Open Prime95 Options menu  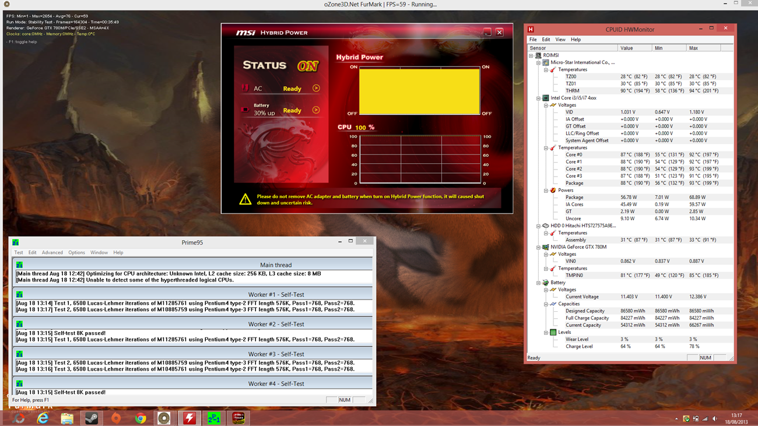point(76,253)
